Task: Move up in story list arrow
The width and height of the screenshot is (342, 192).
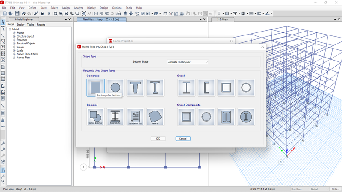Action: [x=125, y=14]
